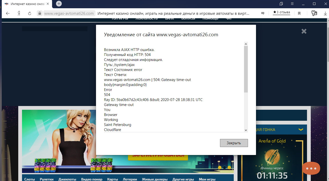Select the Видео покер category
329x181 pixels.
click(x=92, y=179)
